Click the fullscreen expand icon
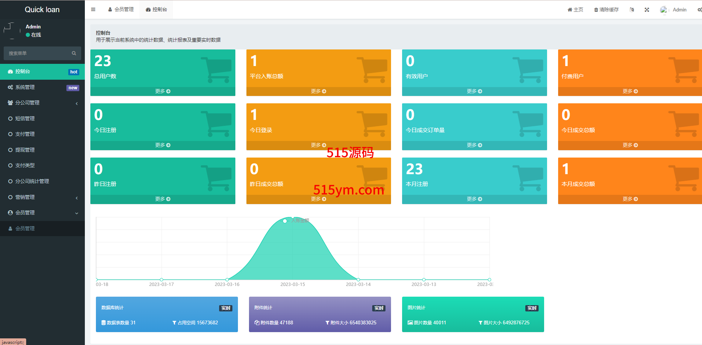 (647, 10)
